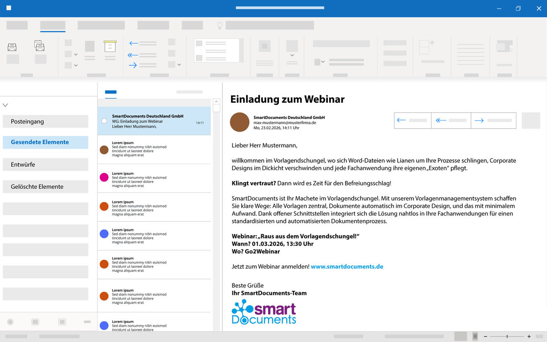Collapse the folder pane chevron above Posteingang

coord(5,105)
